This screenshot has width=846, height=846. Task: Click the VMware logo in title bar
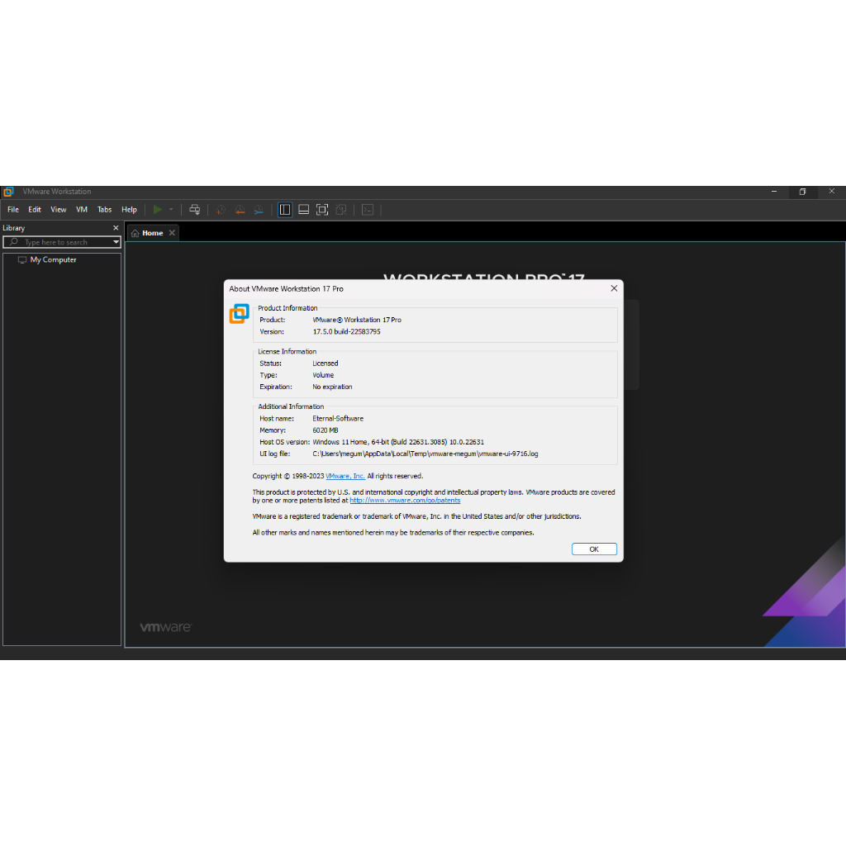8,192
